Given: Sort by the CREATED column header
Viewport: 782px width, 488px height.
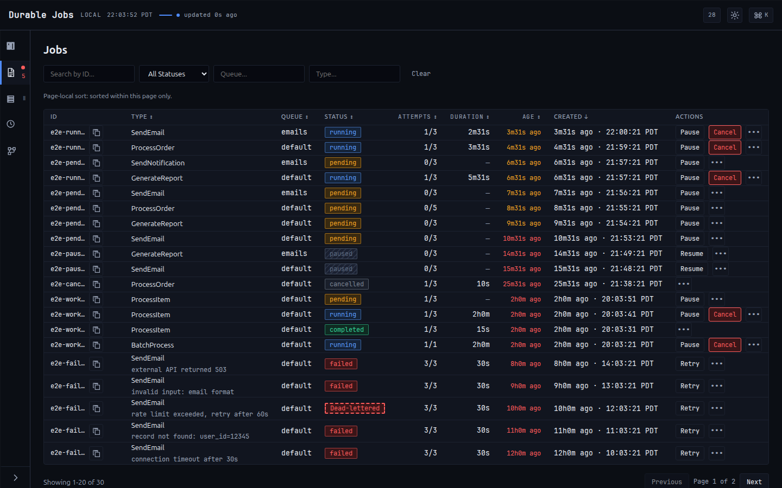Looking at the screenshot, I should tap(571, 117).
